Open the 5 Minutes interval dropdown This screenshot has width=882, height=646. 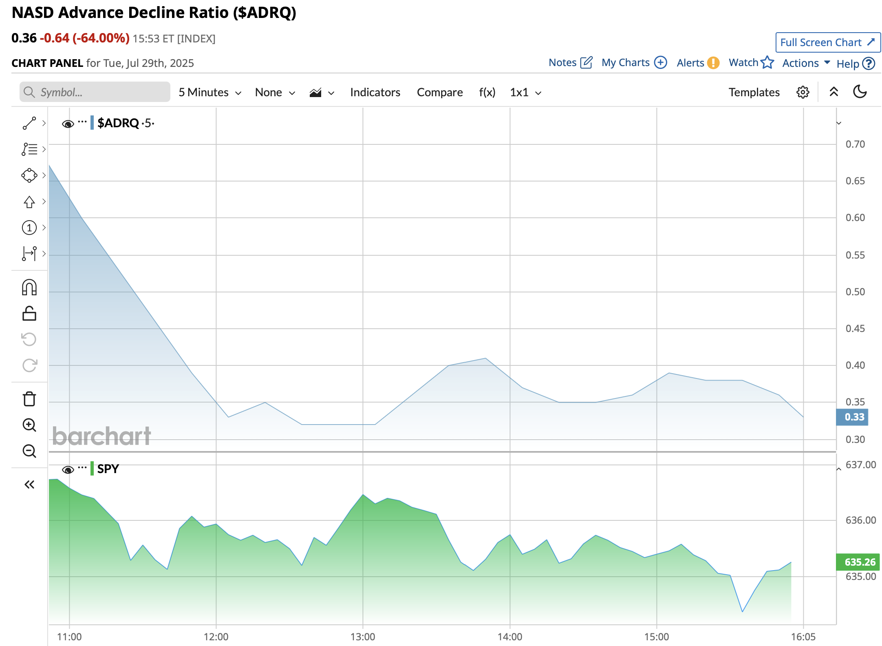click(209, 93)
